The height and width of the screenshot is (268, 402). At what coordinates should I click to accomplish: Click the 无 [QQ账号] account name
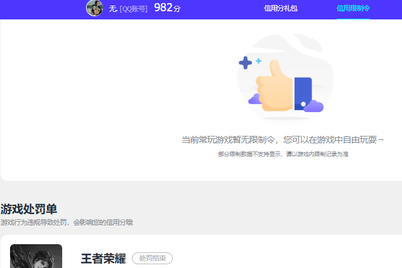[128, 9]
